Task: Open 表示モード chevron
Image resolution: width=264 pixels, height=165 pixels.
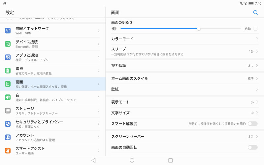Action: [x=257, y=102]
